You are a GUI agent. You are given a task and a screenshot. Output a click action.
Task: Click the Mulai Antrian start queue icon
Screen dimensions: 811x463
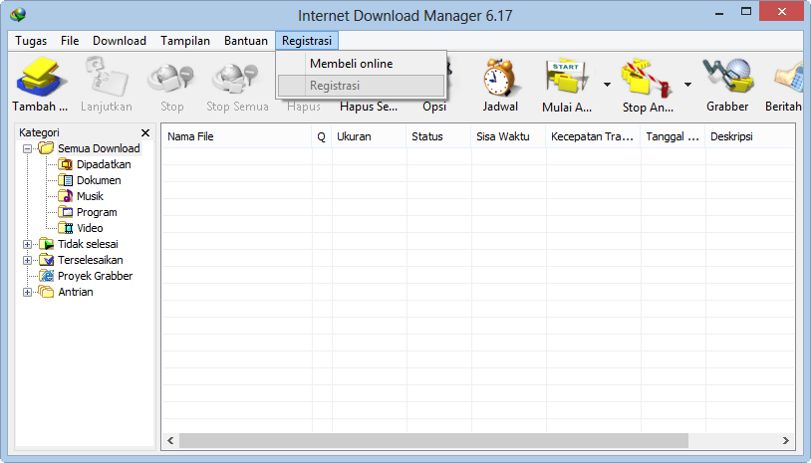point(567,78)
